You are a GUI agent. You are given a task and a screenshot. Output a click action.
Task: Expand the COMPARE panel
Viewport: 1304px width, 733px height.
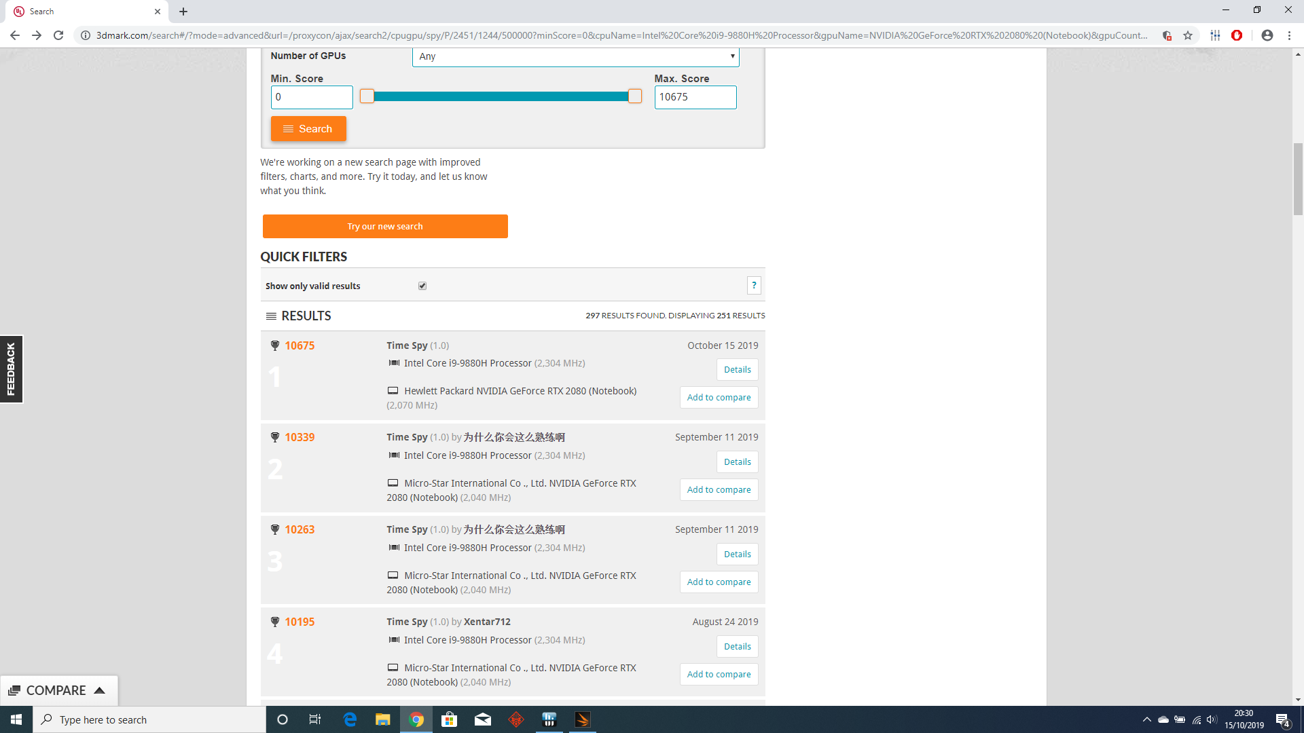click(58, 690)
